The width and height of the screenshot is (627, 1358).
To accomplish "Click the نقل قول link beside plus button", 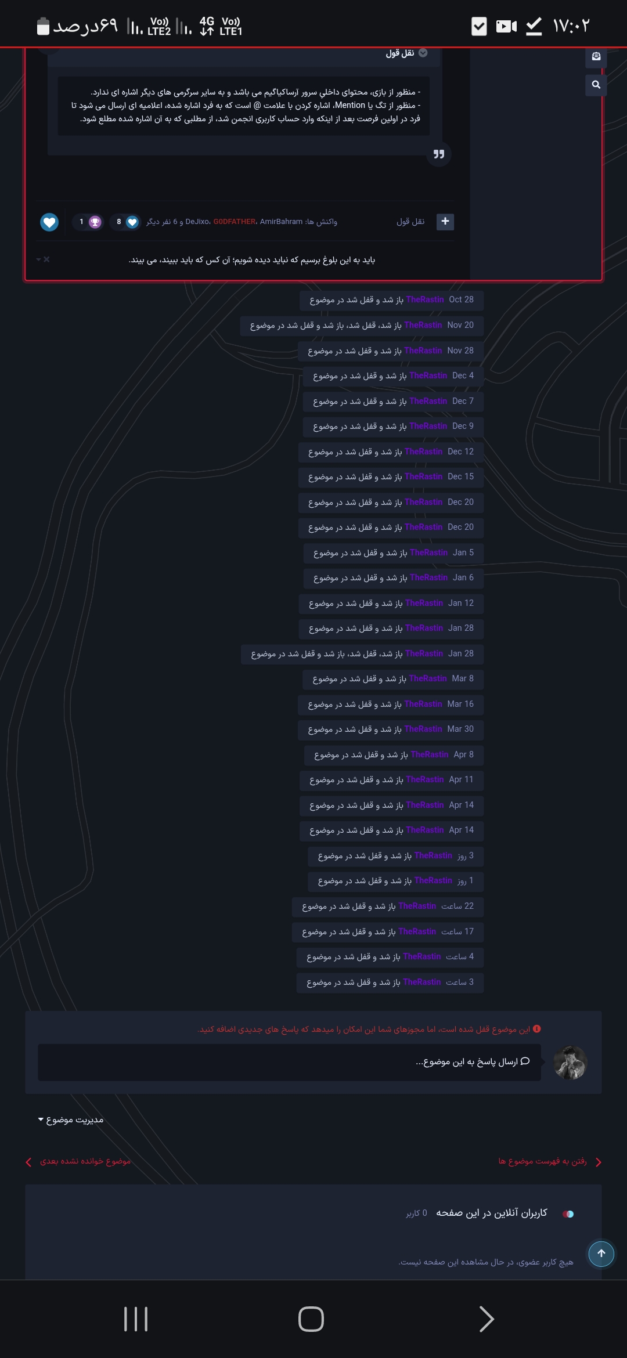I will [x=410, y=222].
